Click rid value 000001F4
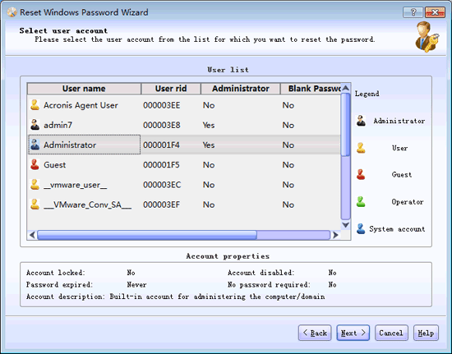Image resolution: width=452 pixels, height=354 pixels. coord(161,145)
